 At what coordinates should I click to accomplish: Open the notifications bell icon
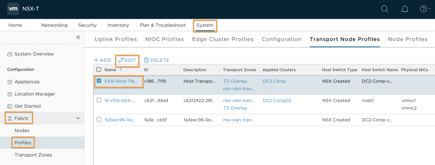(x=405, y=9)
